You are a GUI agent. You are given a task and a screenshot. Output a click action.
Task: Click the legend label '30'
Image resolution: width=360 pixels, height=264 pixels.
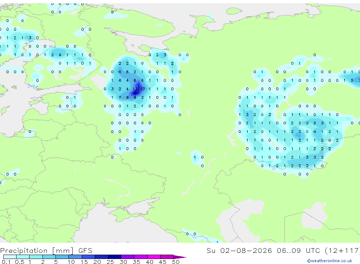click(x=123, y=262)
